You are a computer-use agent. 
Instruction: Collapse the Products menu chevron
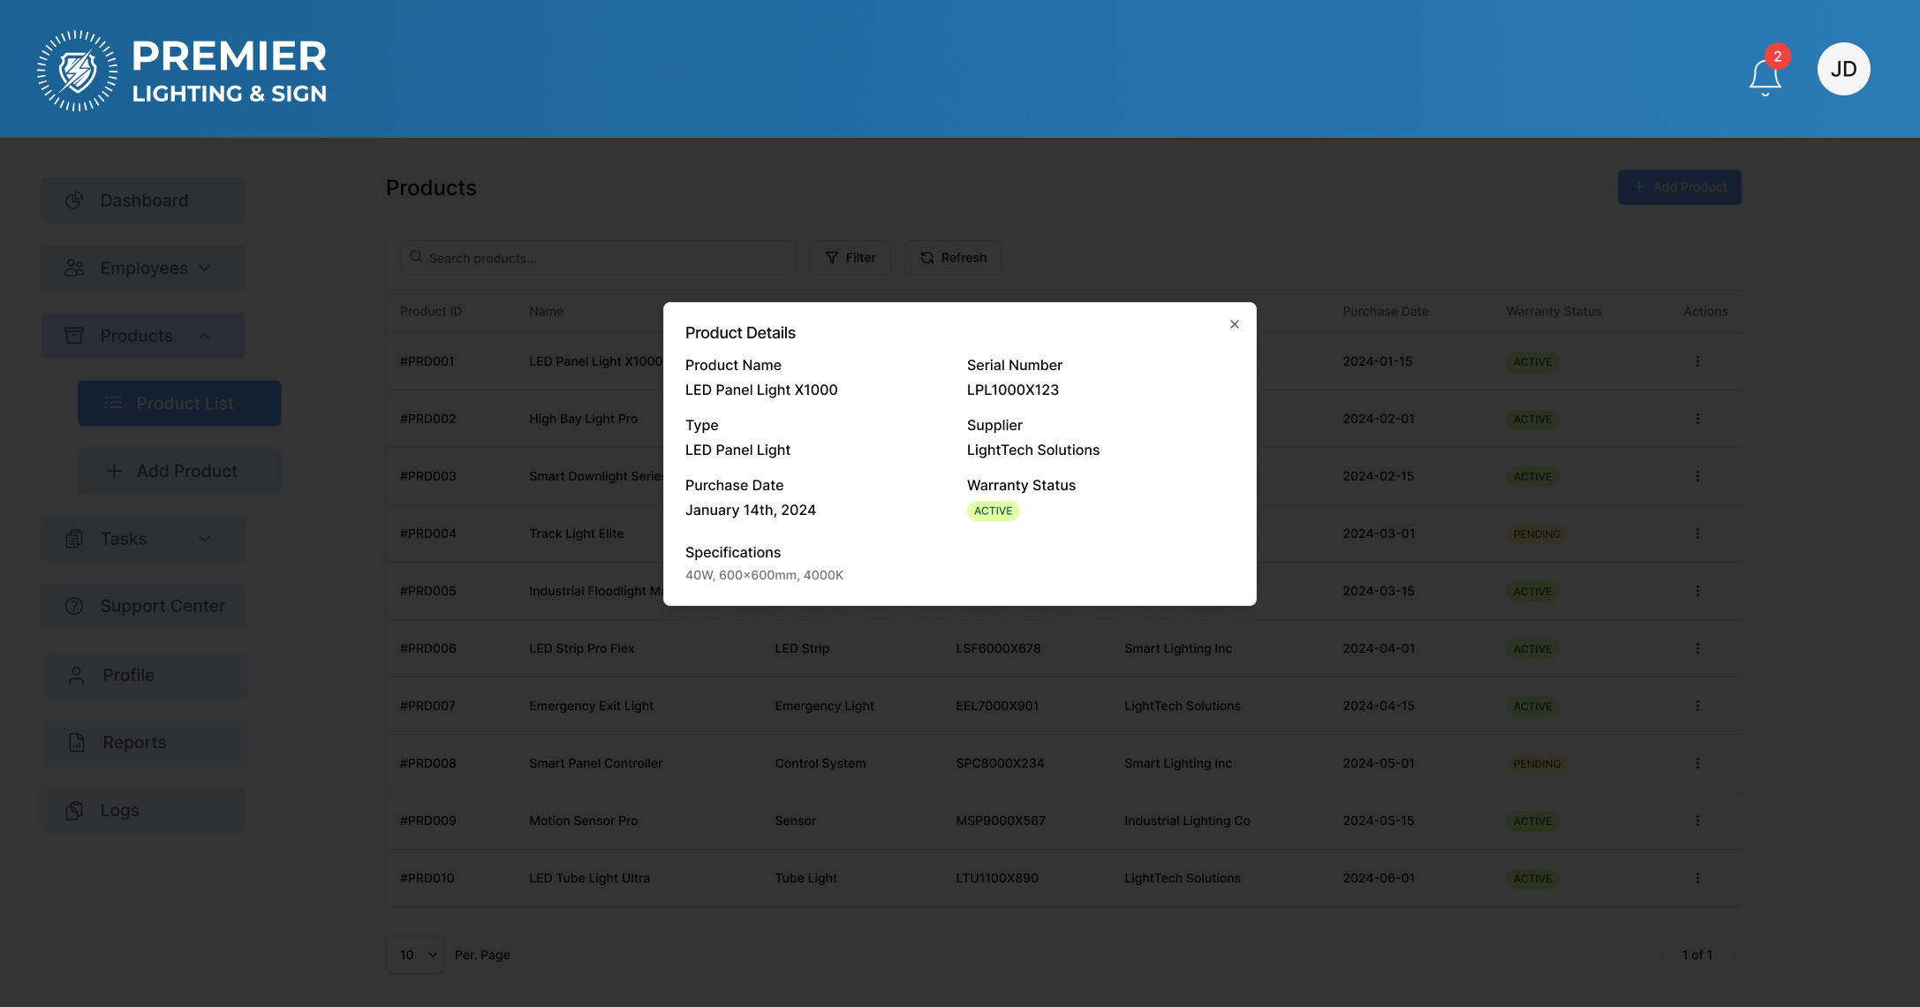(x=205, y=336)
